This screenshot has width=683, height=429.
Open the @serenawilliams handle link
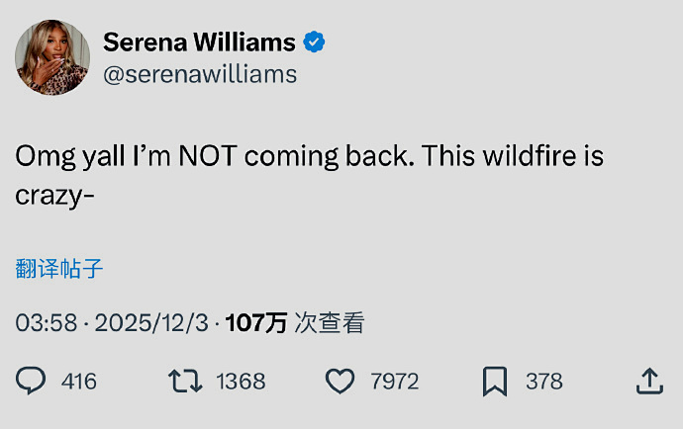coord(200,74)
